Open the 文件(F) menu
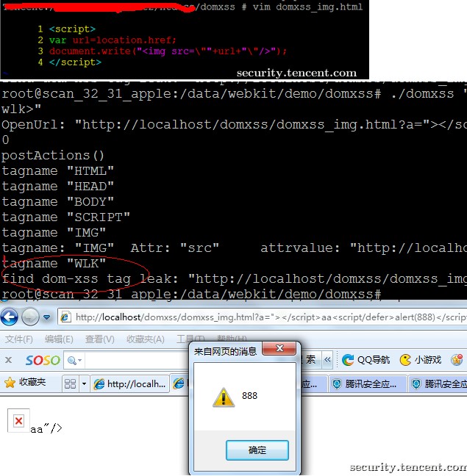 [x=19, y=339]
